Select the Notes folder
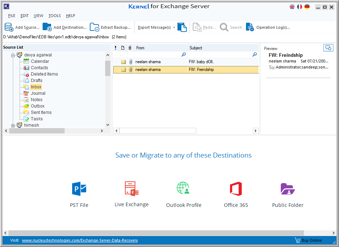The height and width of the screenshot is (247, 339). tap(37, 100)
